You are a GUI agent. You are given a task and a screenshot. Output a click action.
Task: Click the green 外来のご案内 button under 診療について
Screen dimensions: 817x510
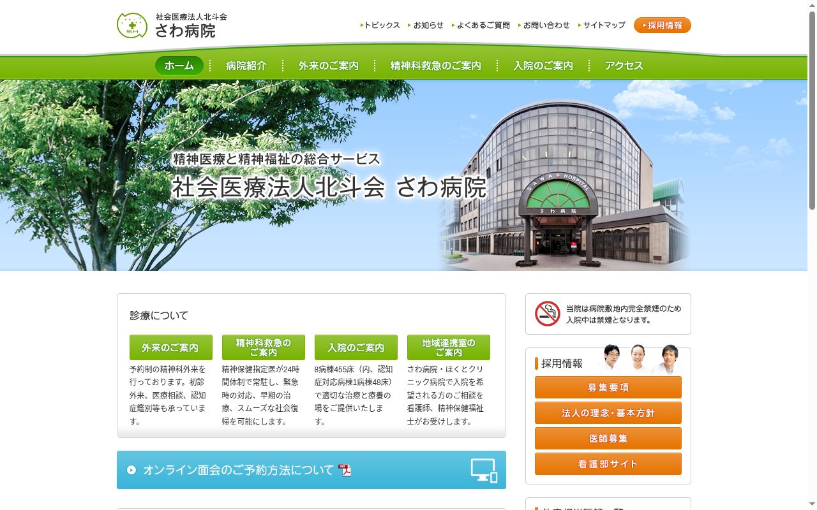tap(171, 347)
